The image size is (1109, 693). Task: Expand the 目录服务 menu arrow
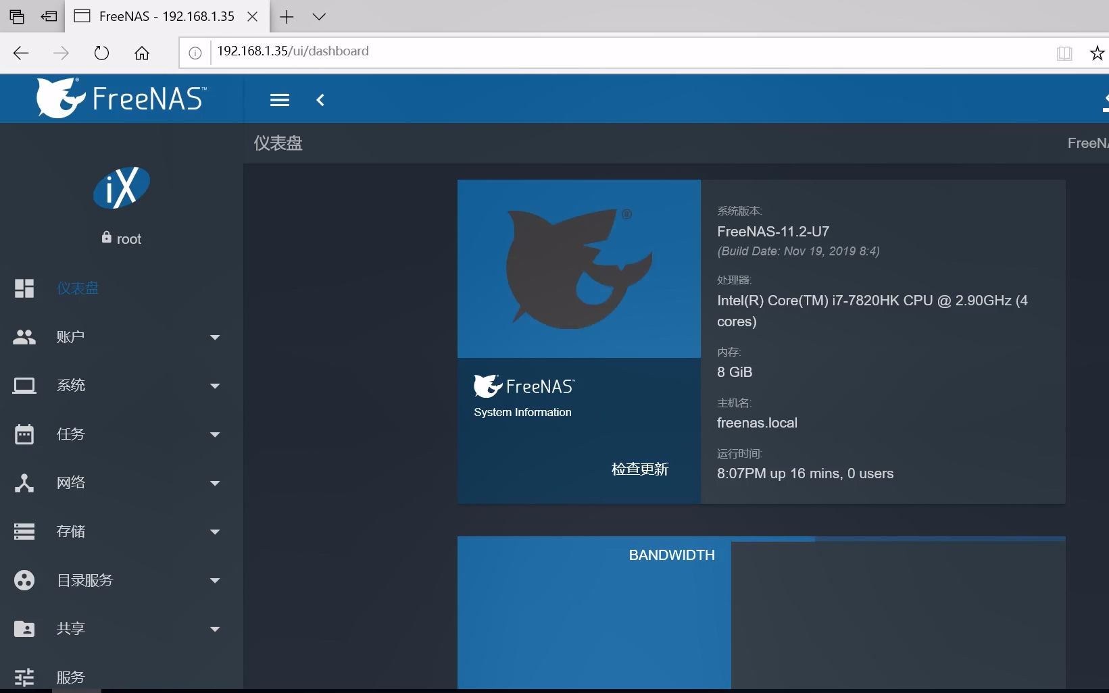[215, 580]
